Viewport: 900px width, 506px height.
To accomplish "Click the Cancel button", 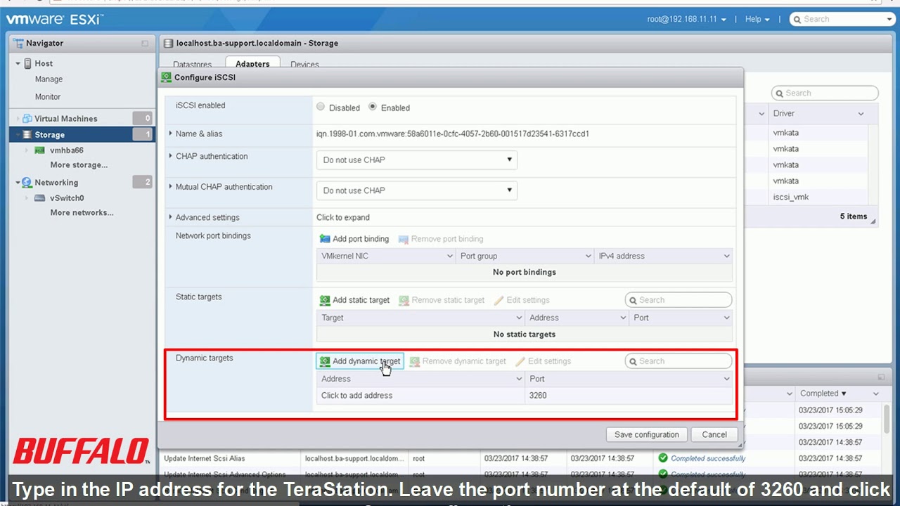I will pos(714,434).
